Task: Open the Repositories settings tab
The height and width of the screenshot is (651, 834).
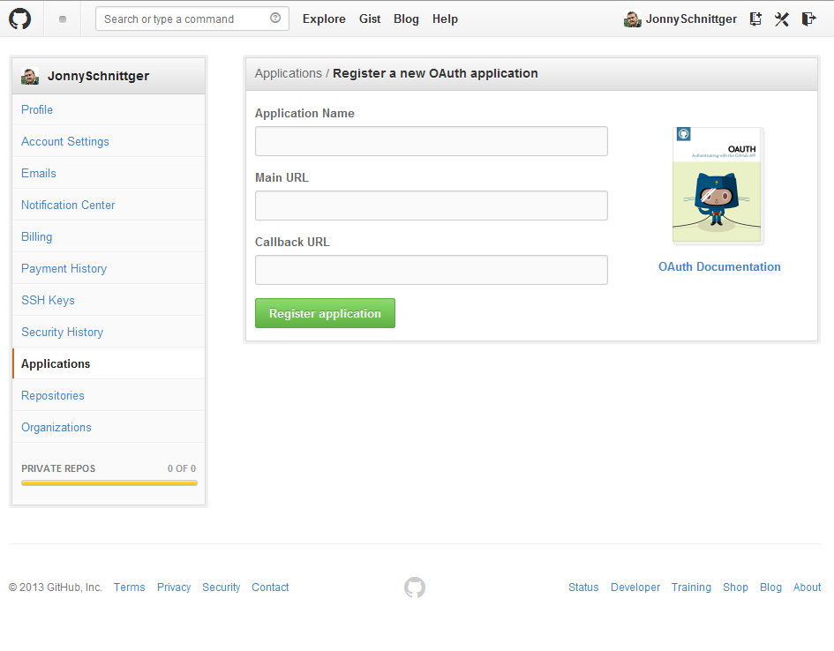Action: [109, 395]
